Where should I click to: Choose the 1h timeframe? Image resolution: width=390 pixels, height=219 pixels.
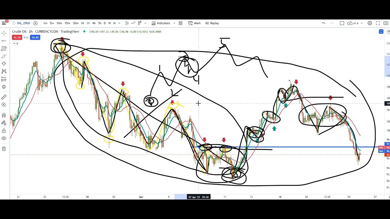click(82, 23)
